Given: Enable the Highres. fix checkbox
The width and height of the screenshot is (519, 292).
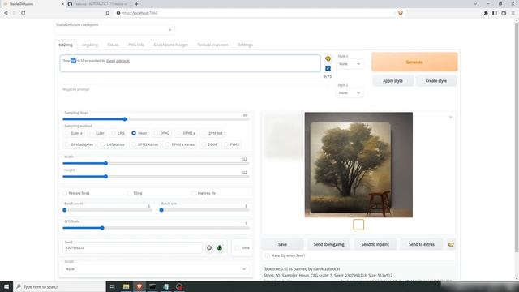Looking at the screenshot, I should 193,193.
